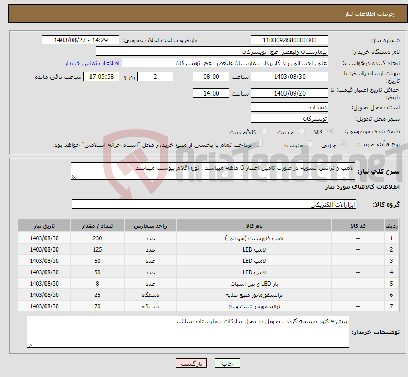Viewport: 408px width, 377px height.
Task: Click the response deadline time 08:00 field
Action: pos(211,76)
